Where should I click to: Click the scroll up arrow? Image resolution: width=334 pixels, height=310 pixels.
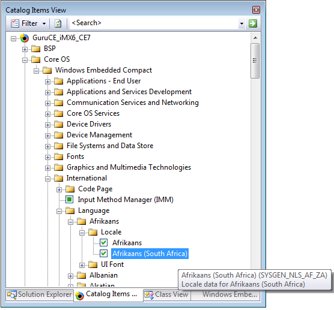(x=255, y=38)
